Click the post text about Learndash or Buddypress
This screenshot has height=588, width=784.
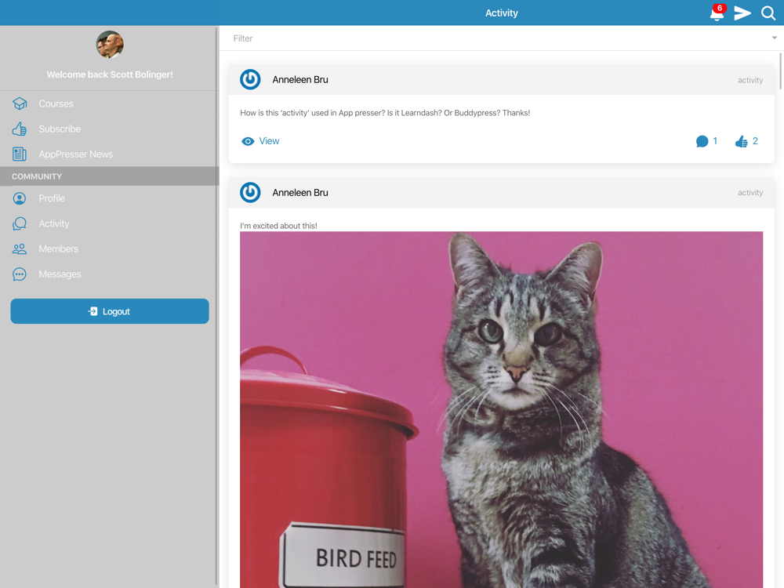click(x=385, y=113)
